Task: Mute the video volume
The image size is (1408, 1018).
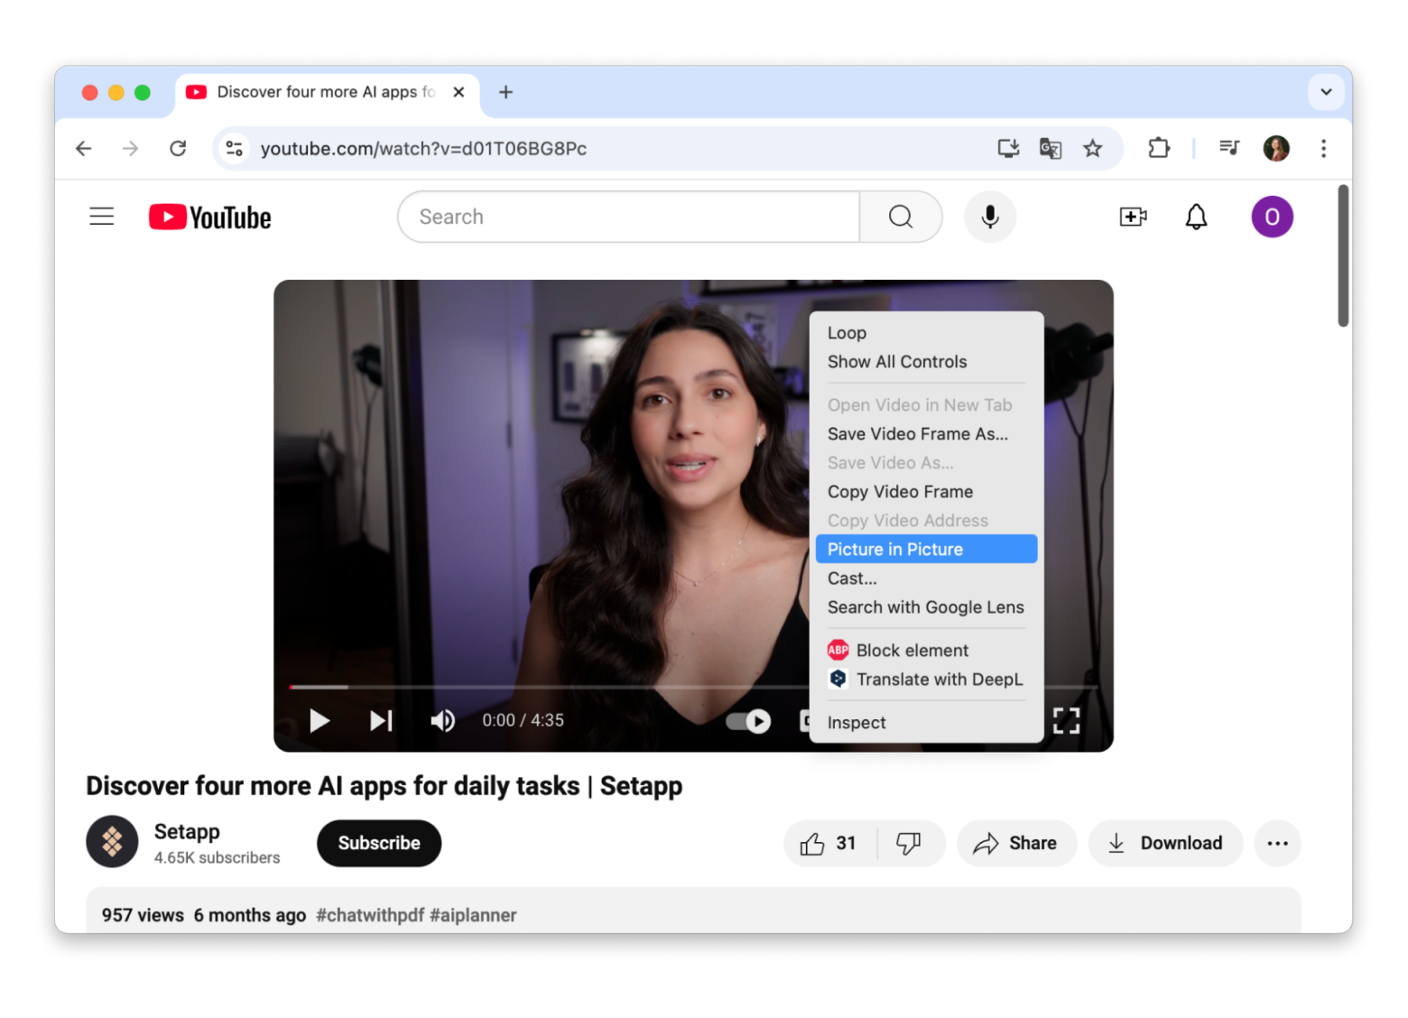Action: click(x=442, y=720)
